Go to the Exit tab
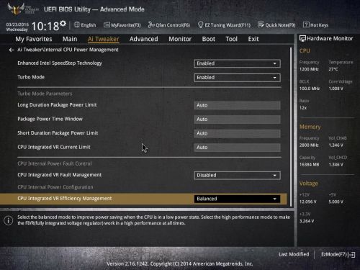The width and height of the screenshot is (360, 270). coord(253,39)
